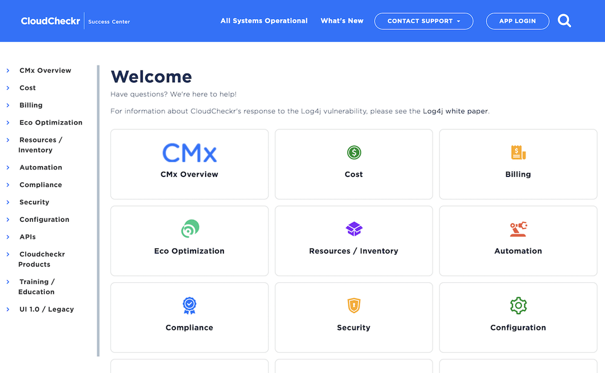Open search via the magnifying glass icon
The image size is (605, 373).
click(x=564, y=21)
